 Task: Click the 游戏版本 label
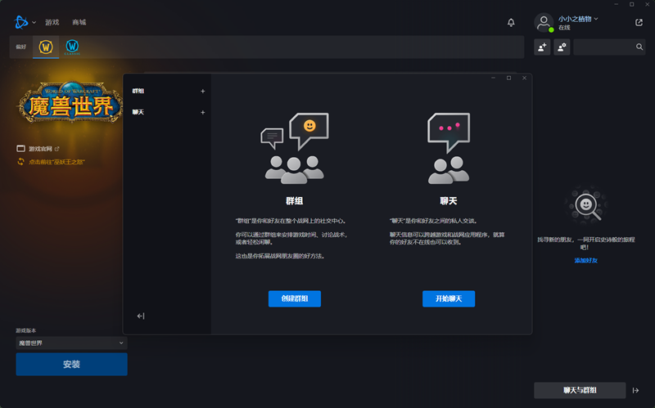[26, 330]
